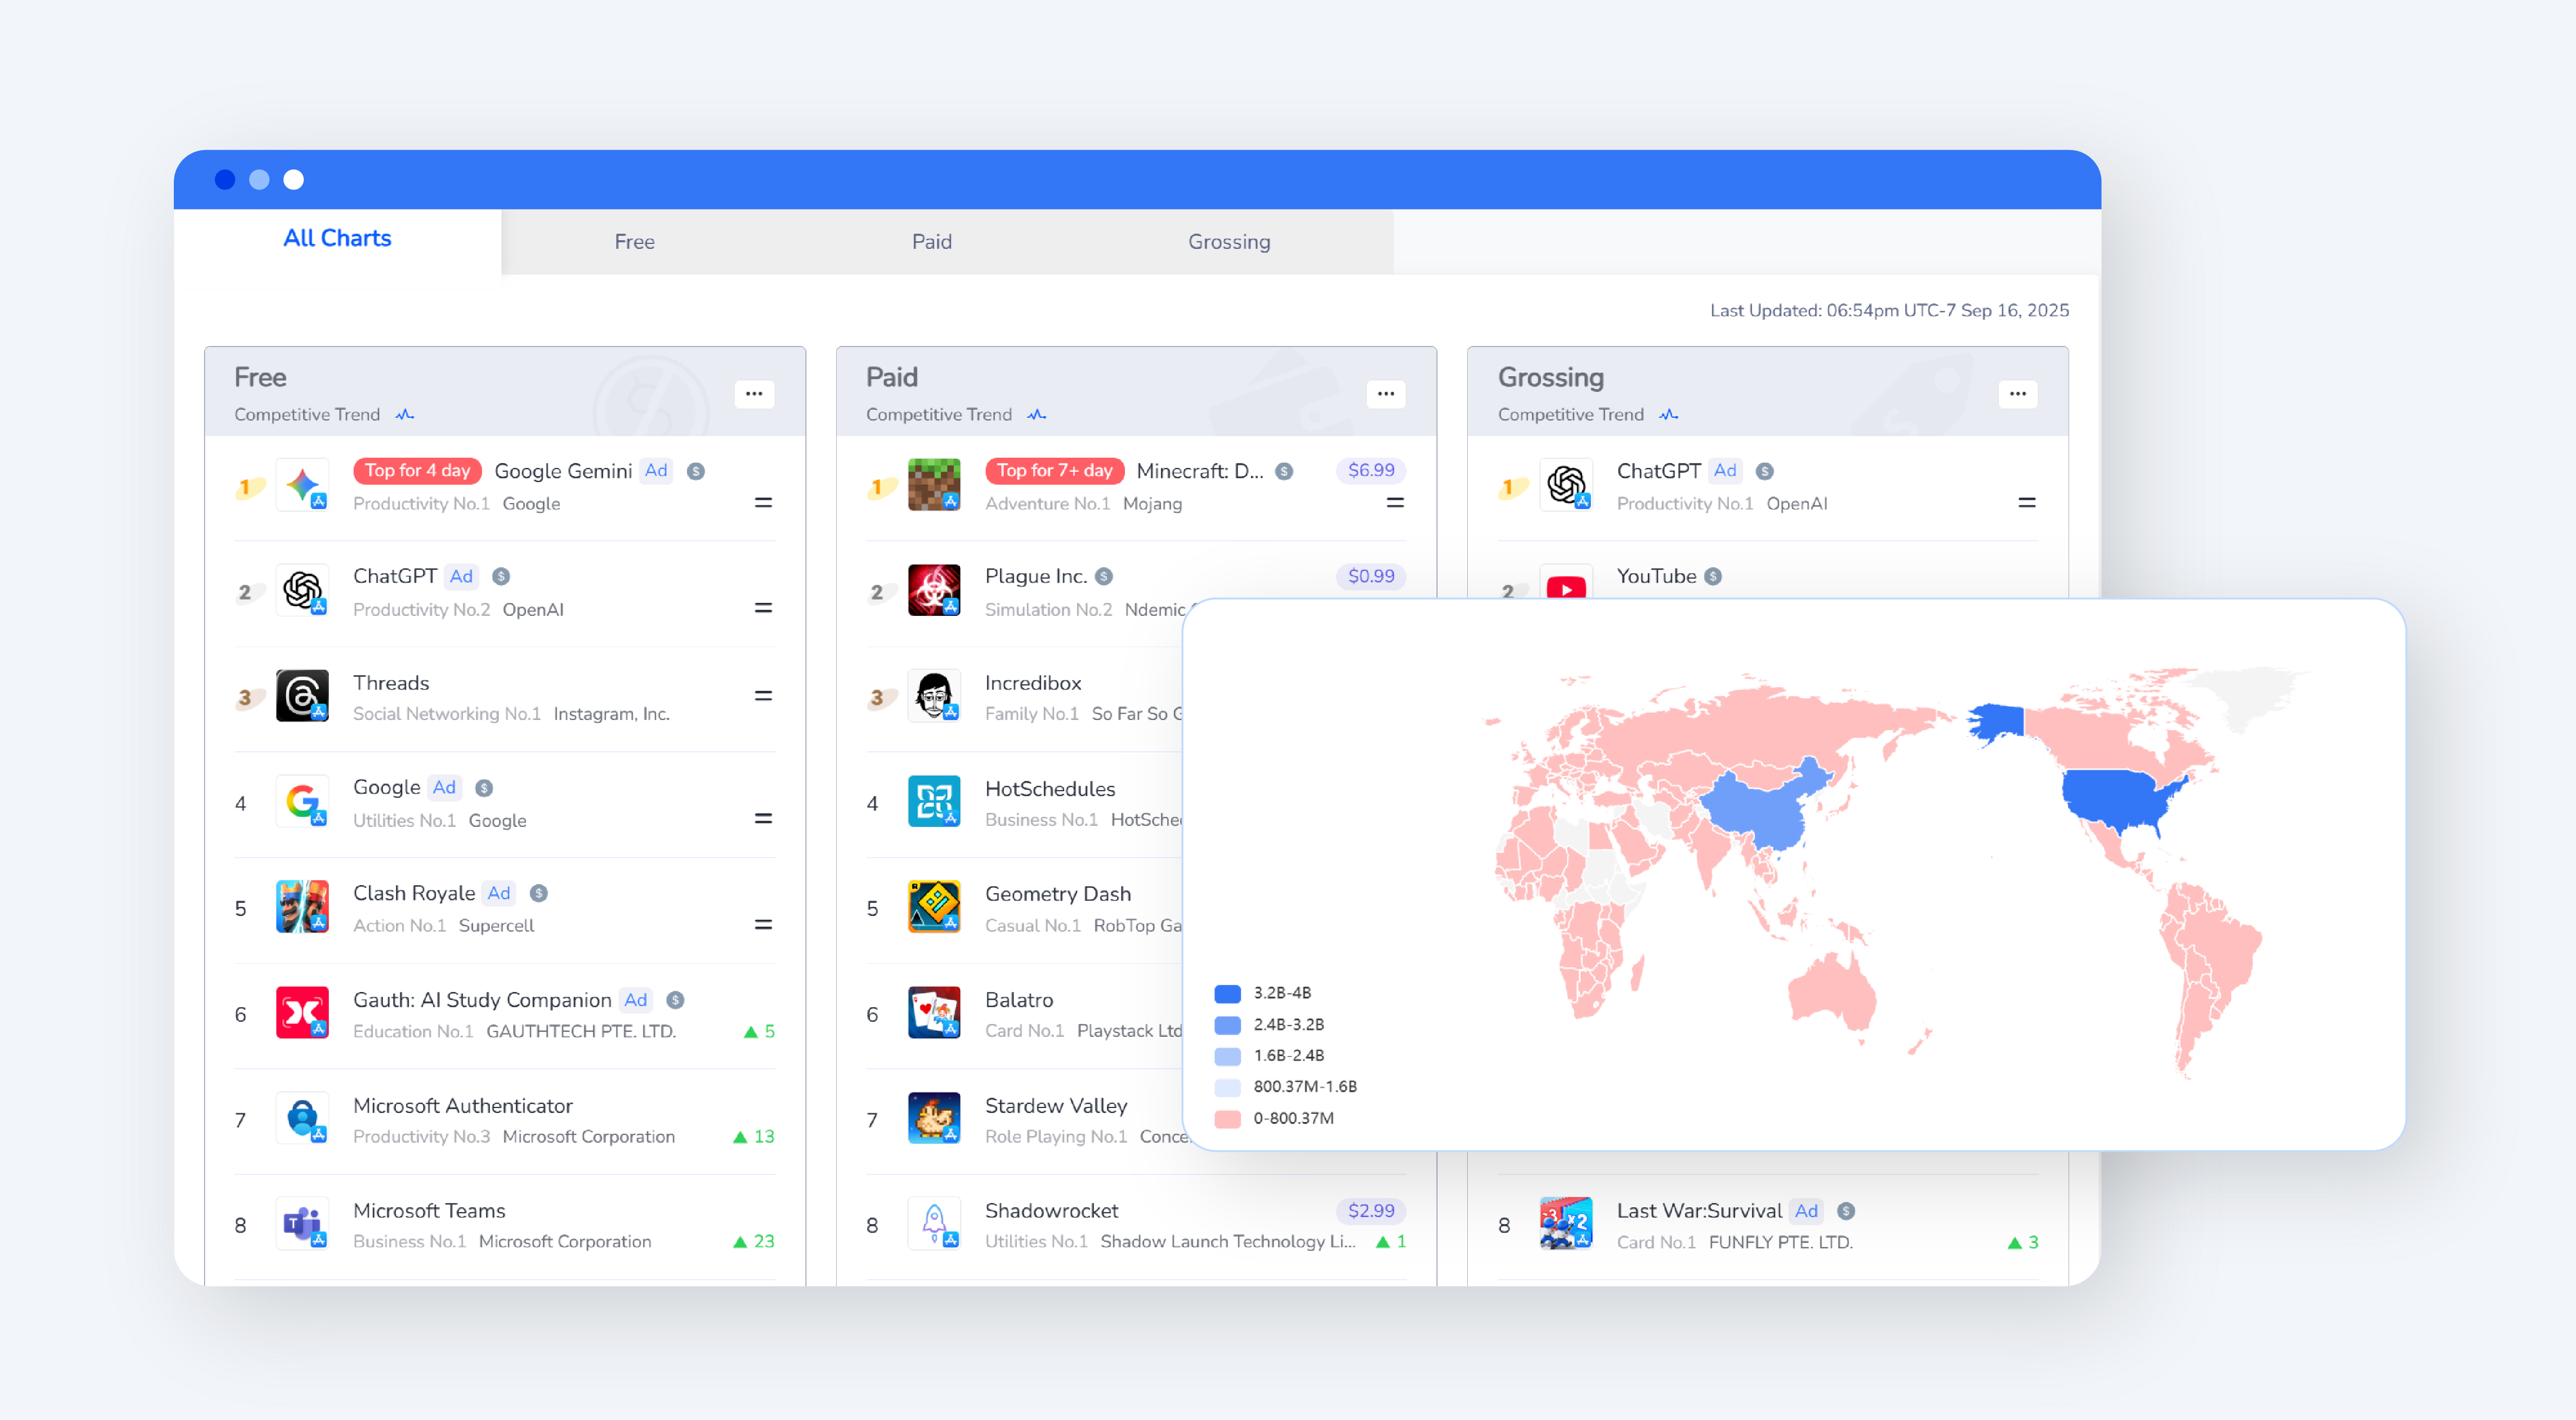The height and width of the screenshot is (1420, 2576).
Task: Click the Free Competitive Trend chart icon
Action: point(404,415)
